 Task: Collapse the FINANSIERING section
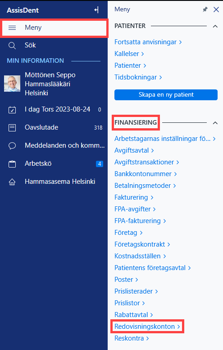coord(215,123)
